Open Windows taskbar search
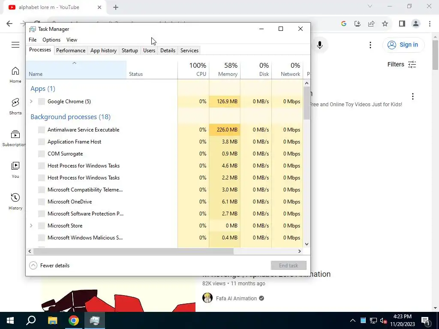Image resolution: width=439 pixels, height=329 pixels. [x=31, y=320]
